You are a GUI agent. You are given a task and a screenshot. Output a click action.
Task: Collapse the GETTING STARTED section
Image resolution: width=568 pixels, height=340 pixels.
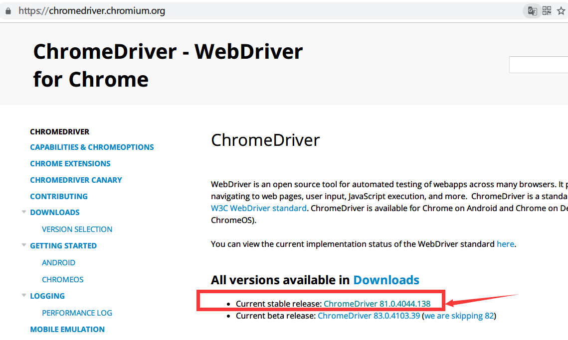pos(24,244)
